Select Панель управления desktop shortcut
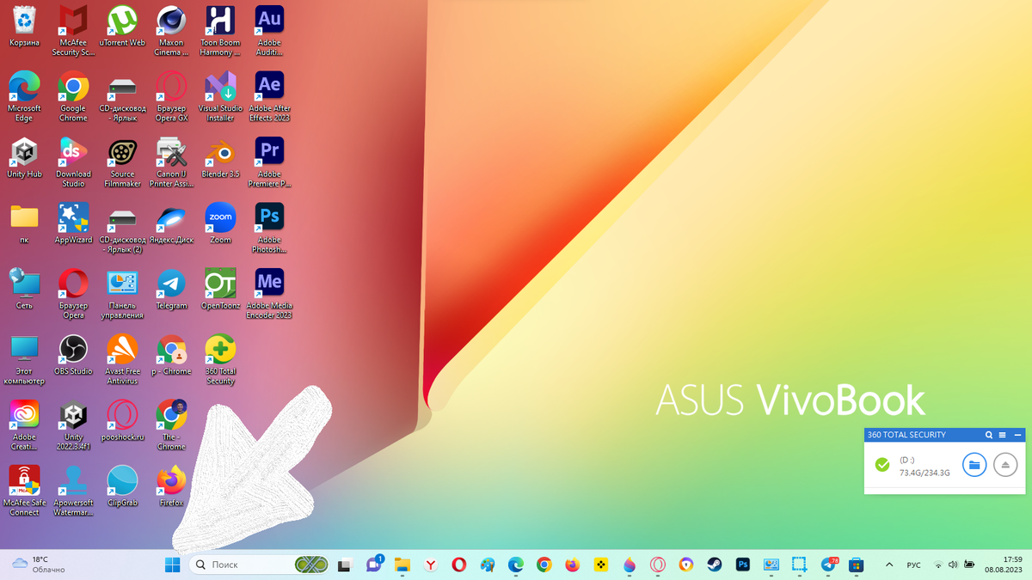1032x580 pixels. tap(122, 293)
